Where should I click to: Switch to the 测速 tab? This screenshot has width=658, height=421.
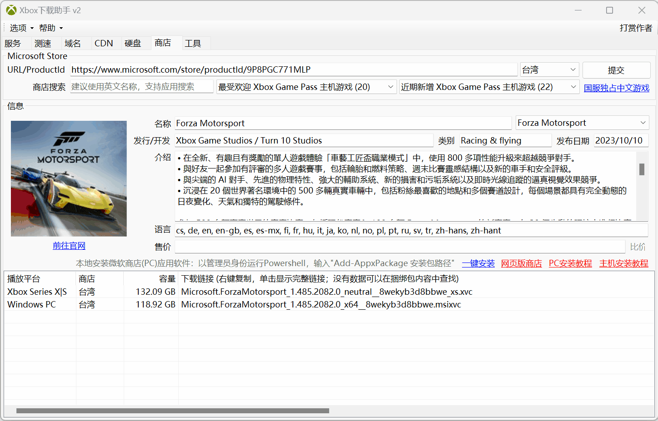(x=43, y=43)
